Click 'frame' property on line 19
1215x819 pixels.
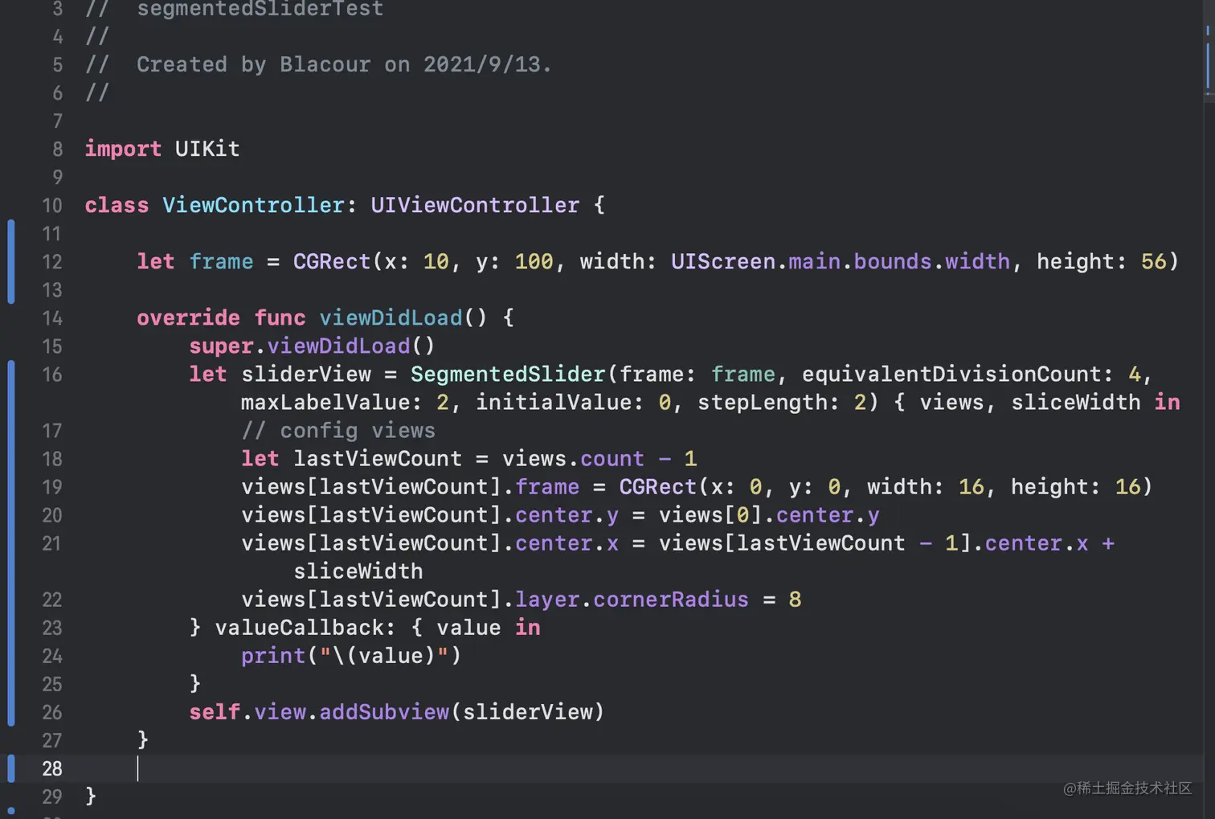(x=547, y=487)
